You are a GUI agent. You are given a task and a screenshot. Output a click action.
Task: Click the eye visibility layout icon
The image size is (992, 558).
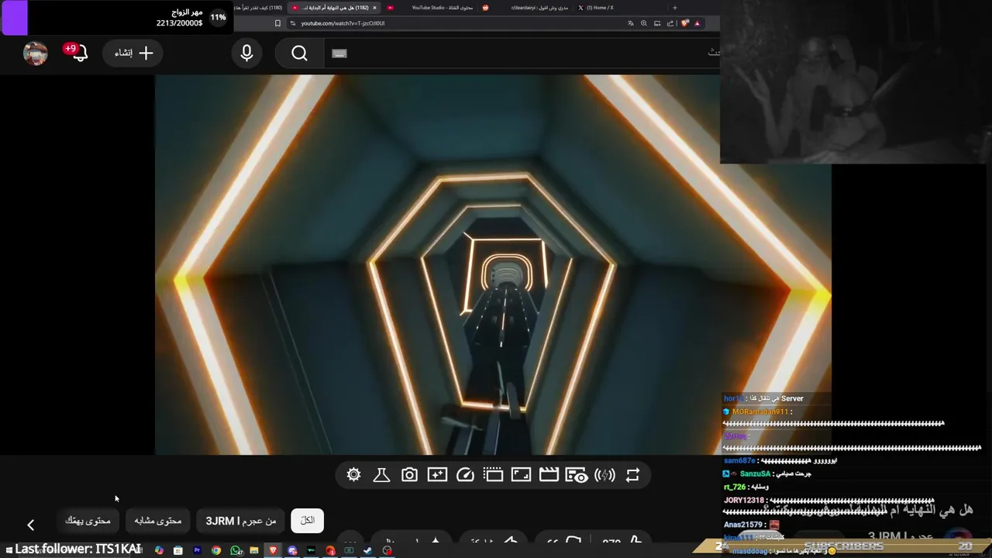coord(576,475)
